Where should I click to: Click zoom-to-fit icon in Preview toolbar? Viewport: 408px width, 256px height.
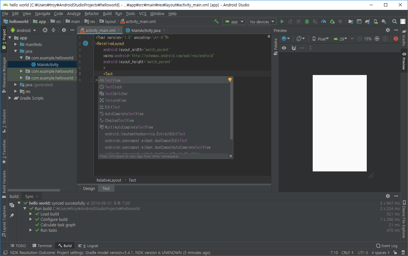[385, 39]
